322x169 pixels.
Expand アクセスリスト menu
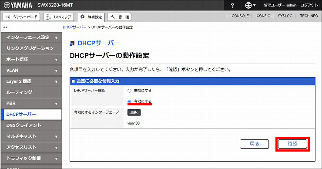[x=31, y=147]
